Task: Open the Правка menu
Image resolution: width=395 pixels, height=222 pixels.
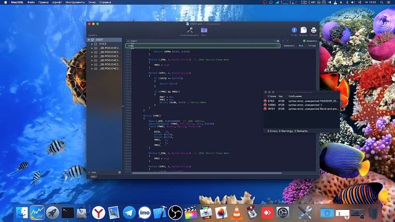Action: point(43,2)
